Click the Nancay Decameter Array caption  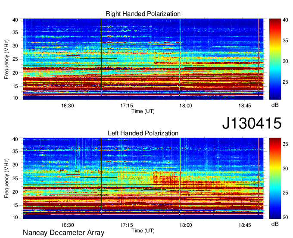(x=63, y=233)
